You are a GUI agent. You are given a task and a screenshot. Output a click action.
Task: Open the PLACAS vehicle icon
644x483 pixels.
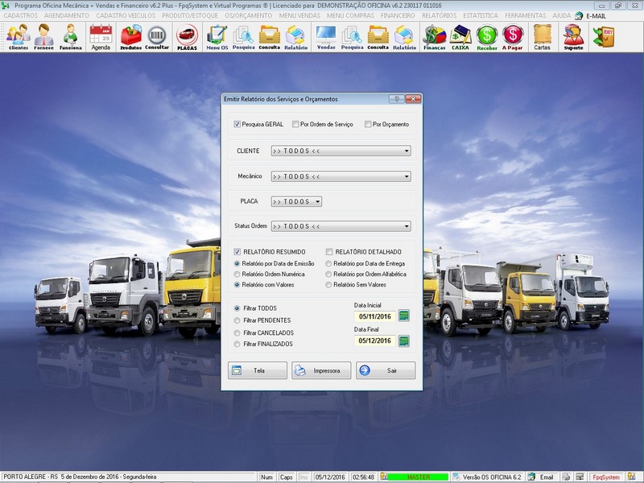click(187, 37)
